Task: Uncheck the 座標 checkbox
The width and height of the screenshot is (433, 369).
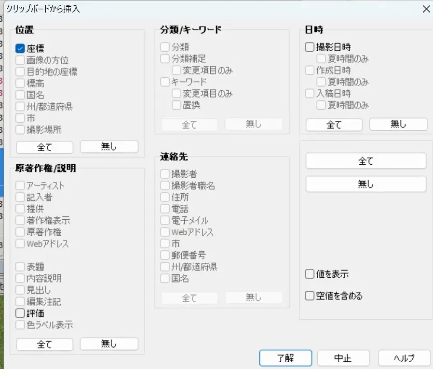Action: click(x=20, y=48)
